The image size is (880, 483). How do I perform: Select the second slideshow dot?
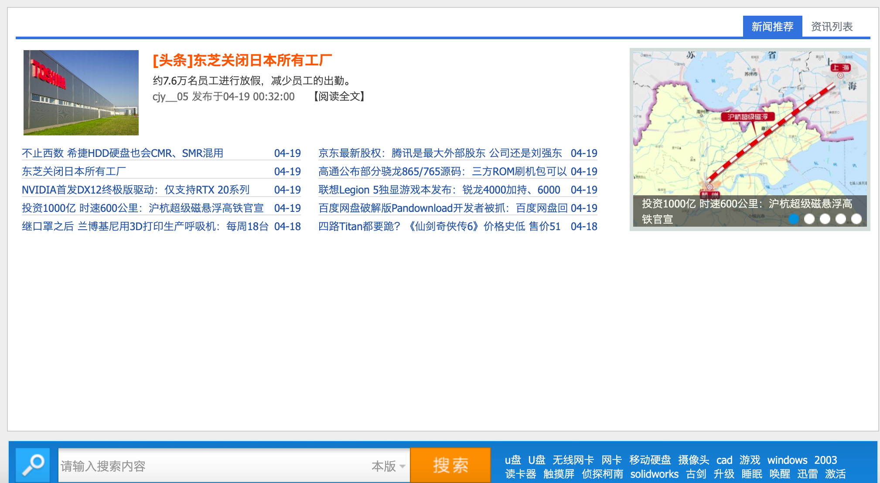(x=809, y=219)
